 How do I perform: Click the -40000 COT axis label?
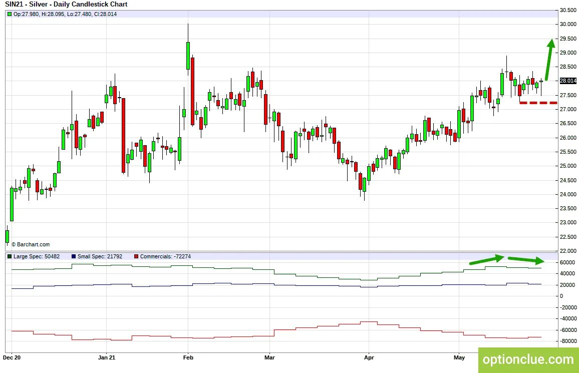coord(568,318)
